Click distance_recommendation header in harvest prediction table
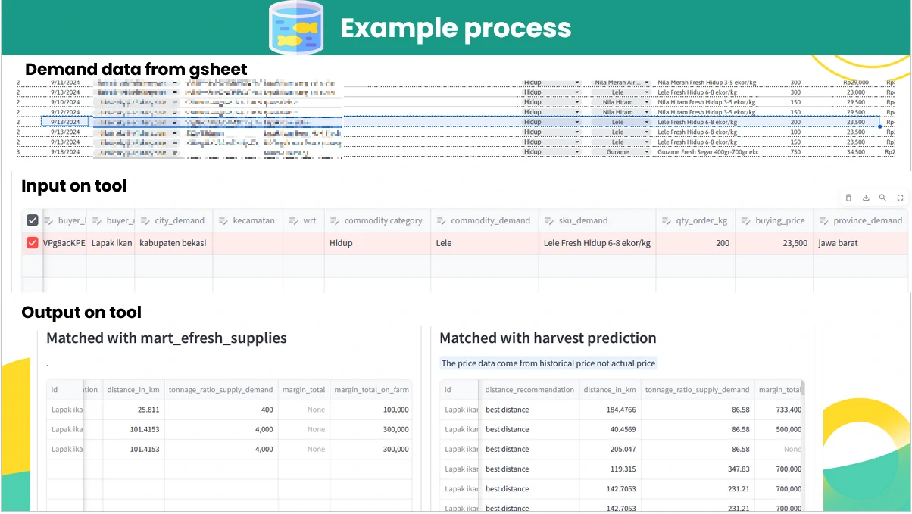This screenshot has height=514, width=912. [529, 390]
